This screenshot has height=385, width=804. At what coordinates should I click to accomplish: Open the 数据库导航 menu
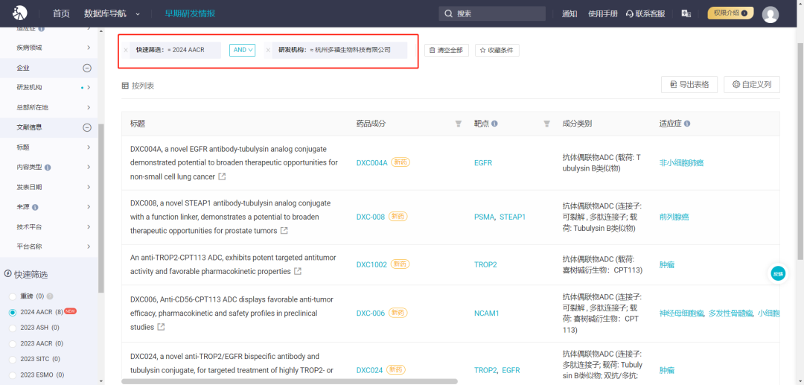pyautogui.click(x=108, y=14)
